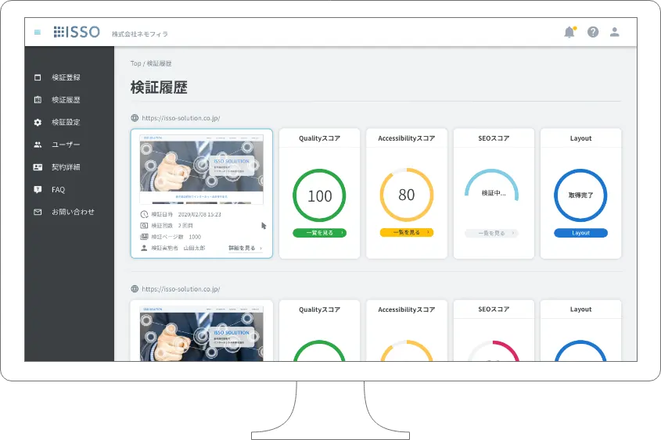Click the 検証登録 sidebar icon
The image size is (661, 440).
(38, 77)
